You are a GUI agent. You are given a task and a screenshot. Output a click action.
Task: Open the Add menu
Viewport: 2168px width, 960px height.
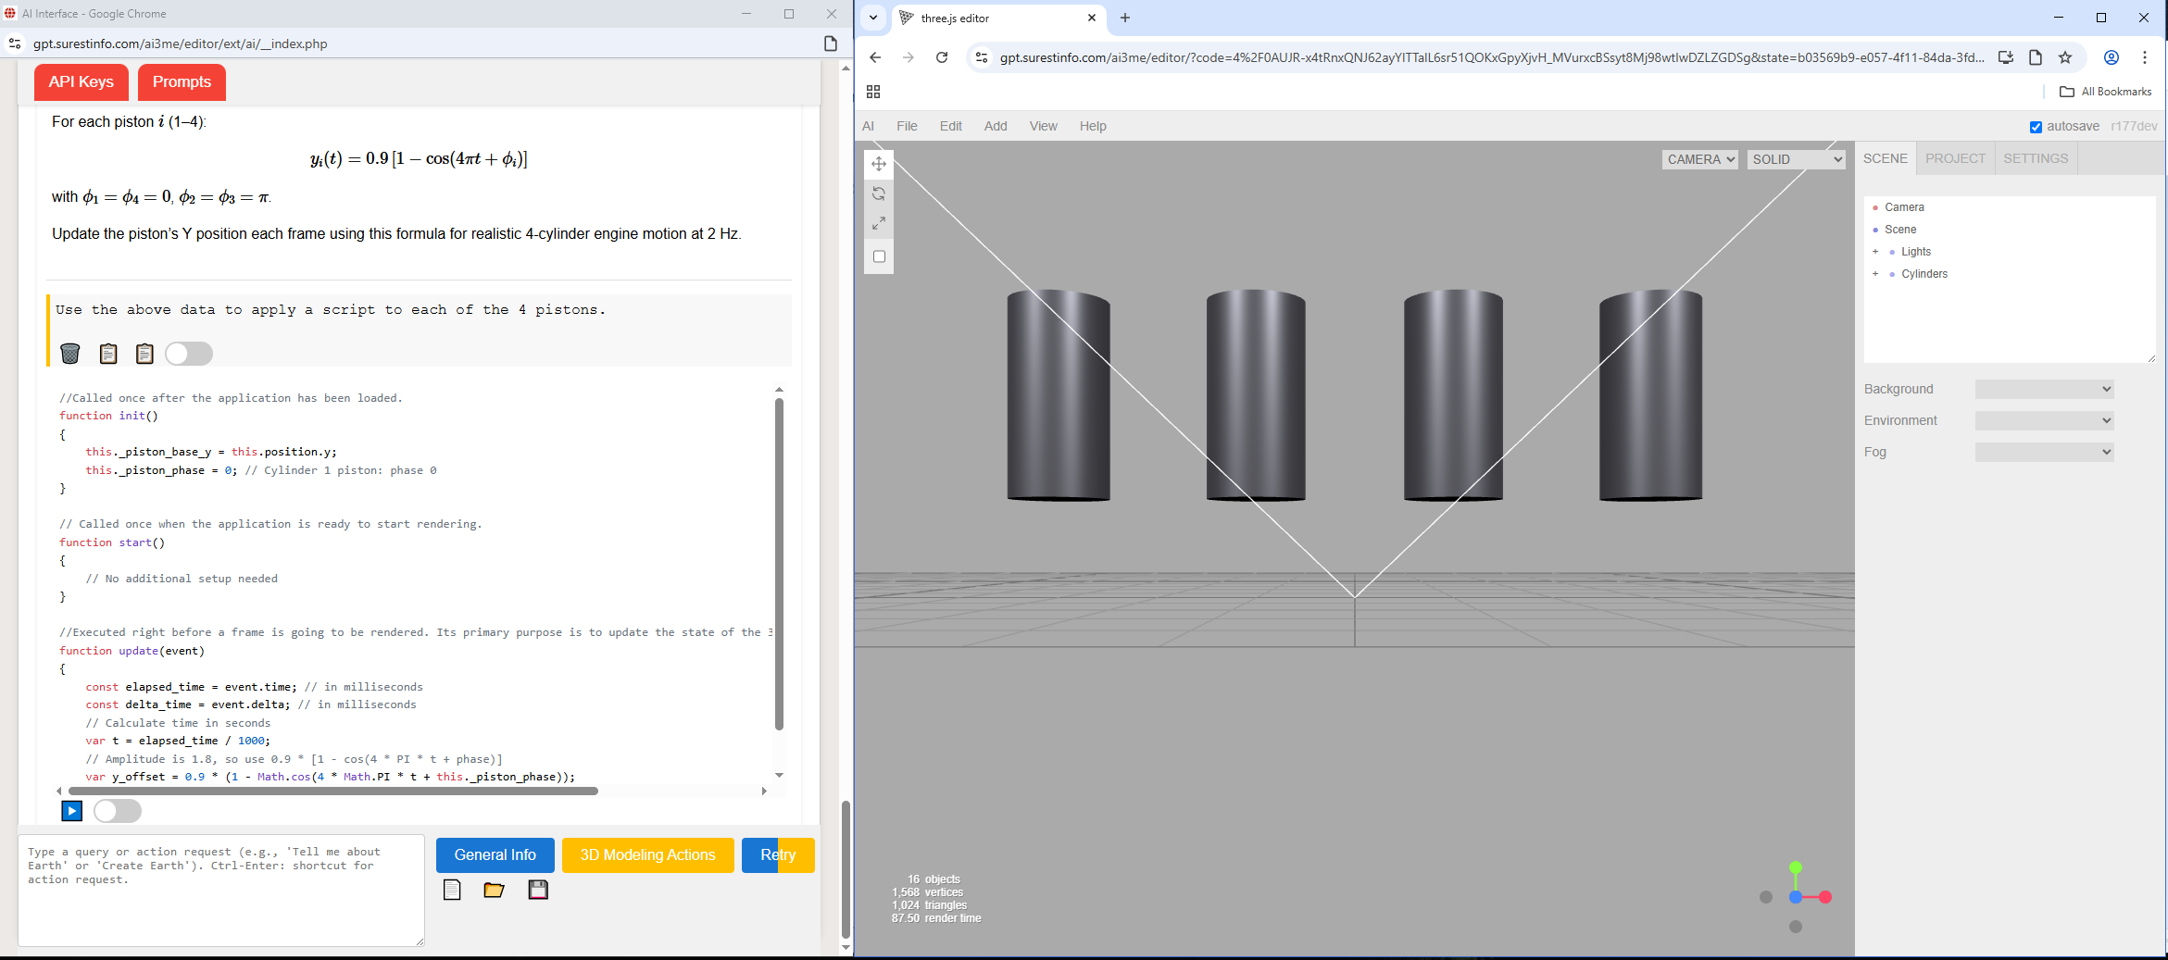(x=996, y=126)
